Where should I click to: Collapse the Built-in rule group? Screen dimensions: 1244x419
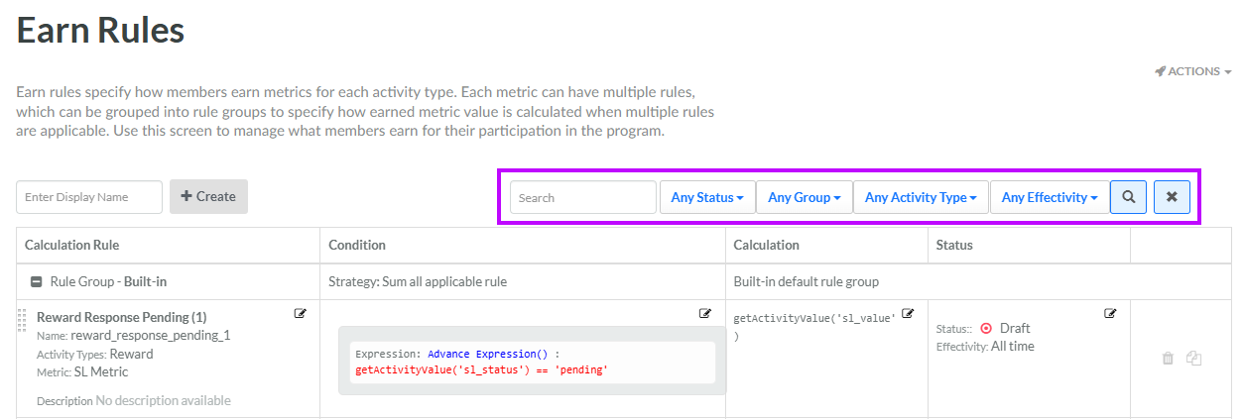(x=36, y=281)
